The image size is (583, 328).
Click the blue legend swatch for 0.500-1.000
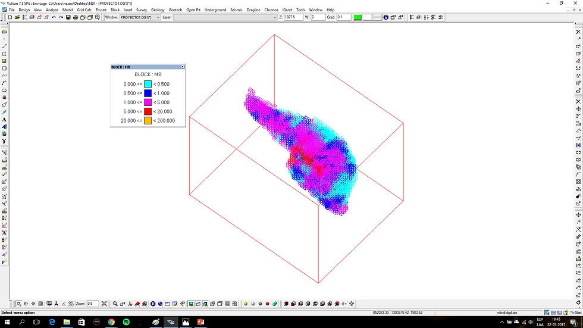(x=148, y=93)
